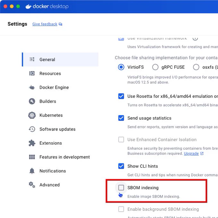Click 'Send error reports, system version' description
218x218 pixels.
coord(173,127)
